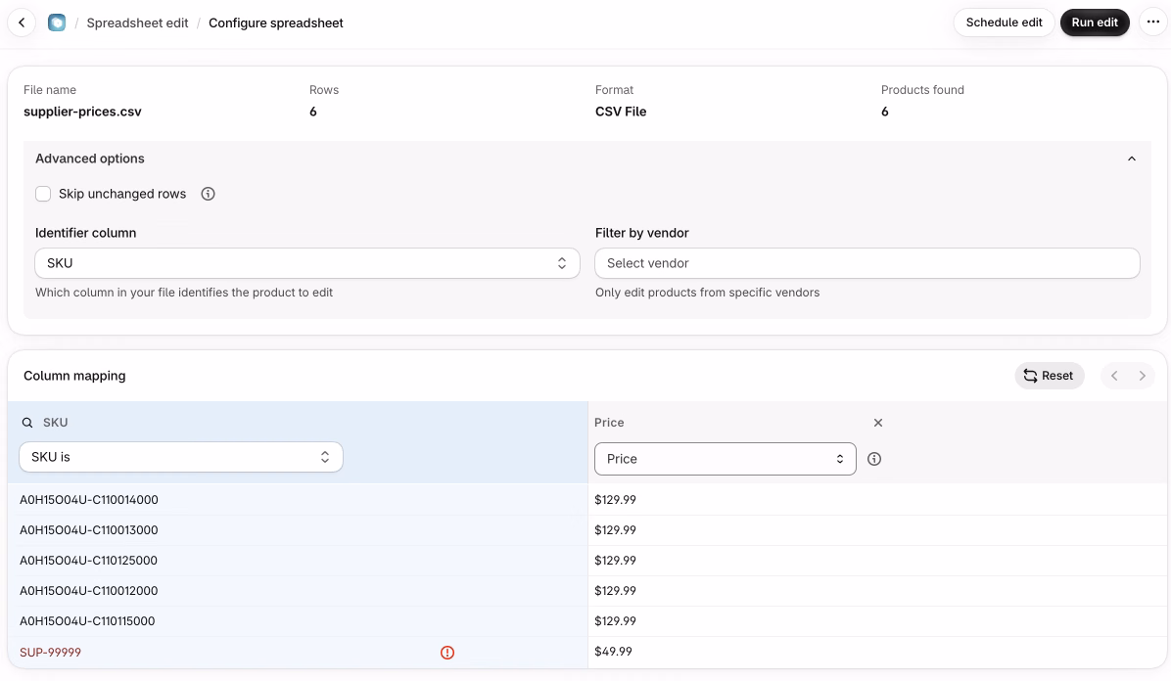
Task: Click the error warning icon for SUP-99999
Action: [x=447, y=653]
